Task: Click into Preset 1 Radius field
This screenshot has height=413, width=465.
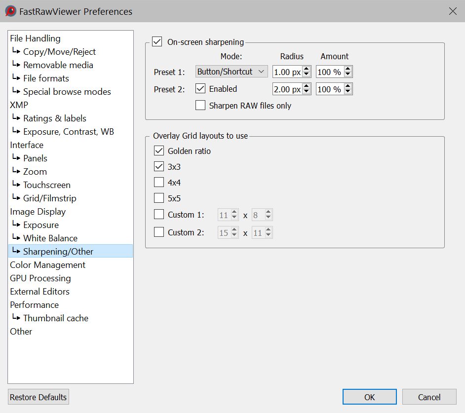Action: pyautogui.click(x=287, y=72)
